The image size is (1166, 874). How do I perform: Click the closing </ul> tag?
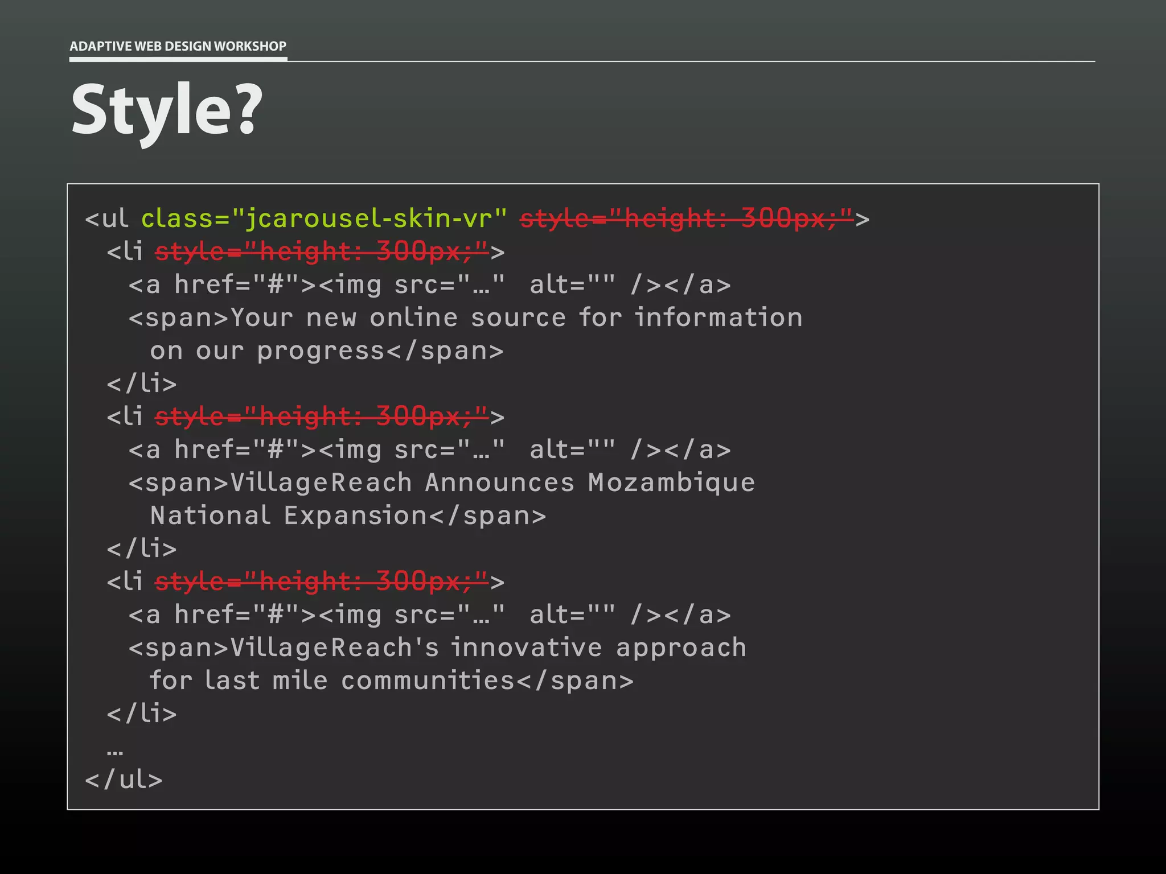coord(124,780)
